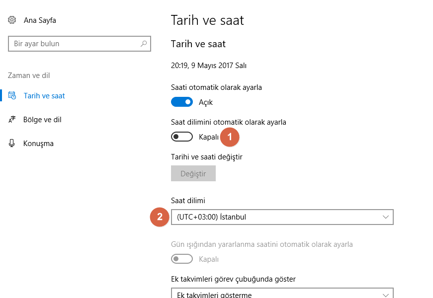The height and width of the screenshot is (298, 433).
Task: Click the Bölge ve dil language icon
Action: (x=13, y=119)
